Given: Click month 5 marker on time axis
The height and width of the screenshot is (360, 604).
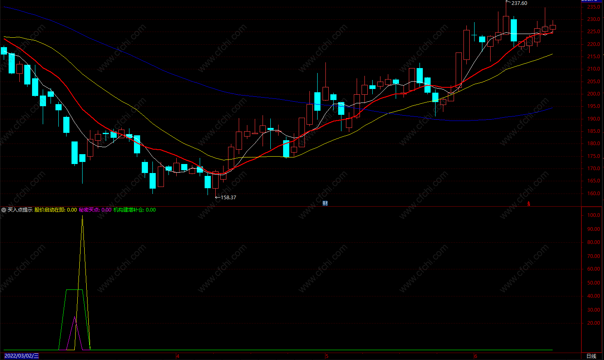Looking at the screenshot, I should point(327,356).
